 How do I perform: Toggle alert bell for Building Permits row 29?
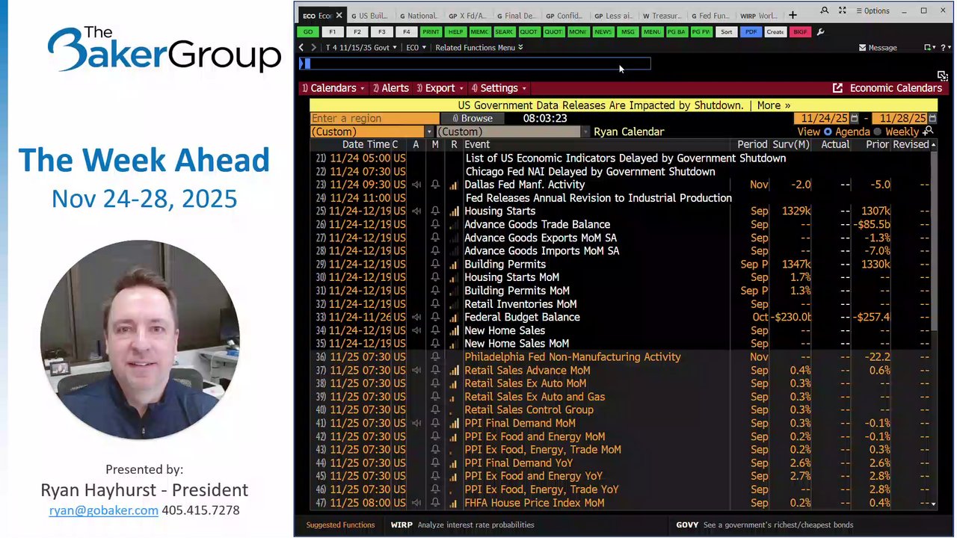click(x=435, y=265)
